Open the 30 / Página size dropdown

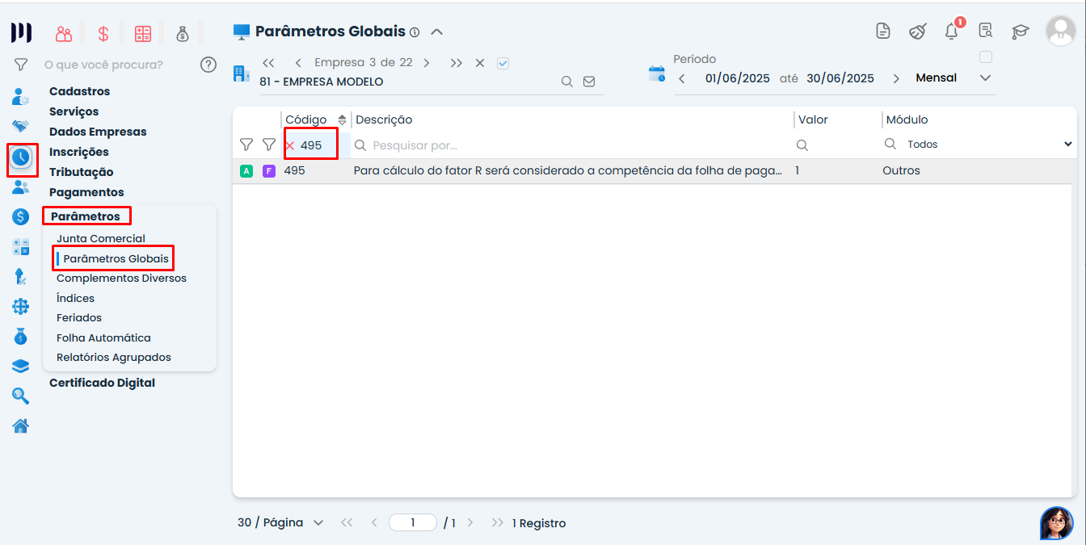318,522
